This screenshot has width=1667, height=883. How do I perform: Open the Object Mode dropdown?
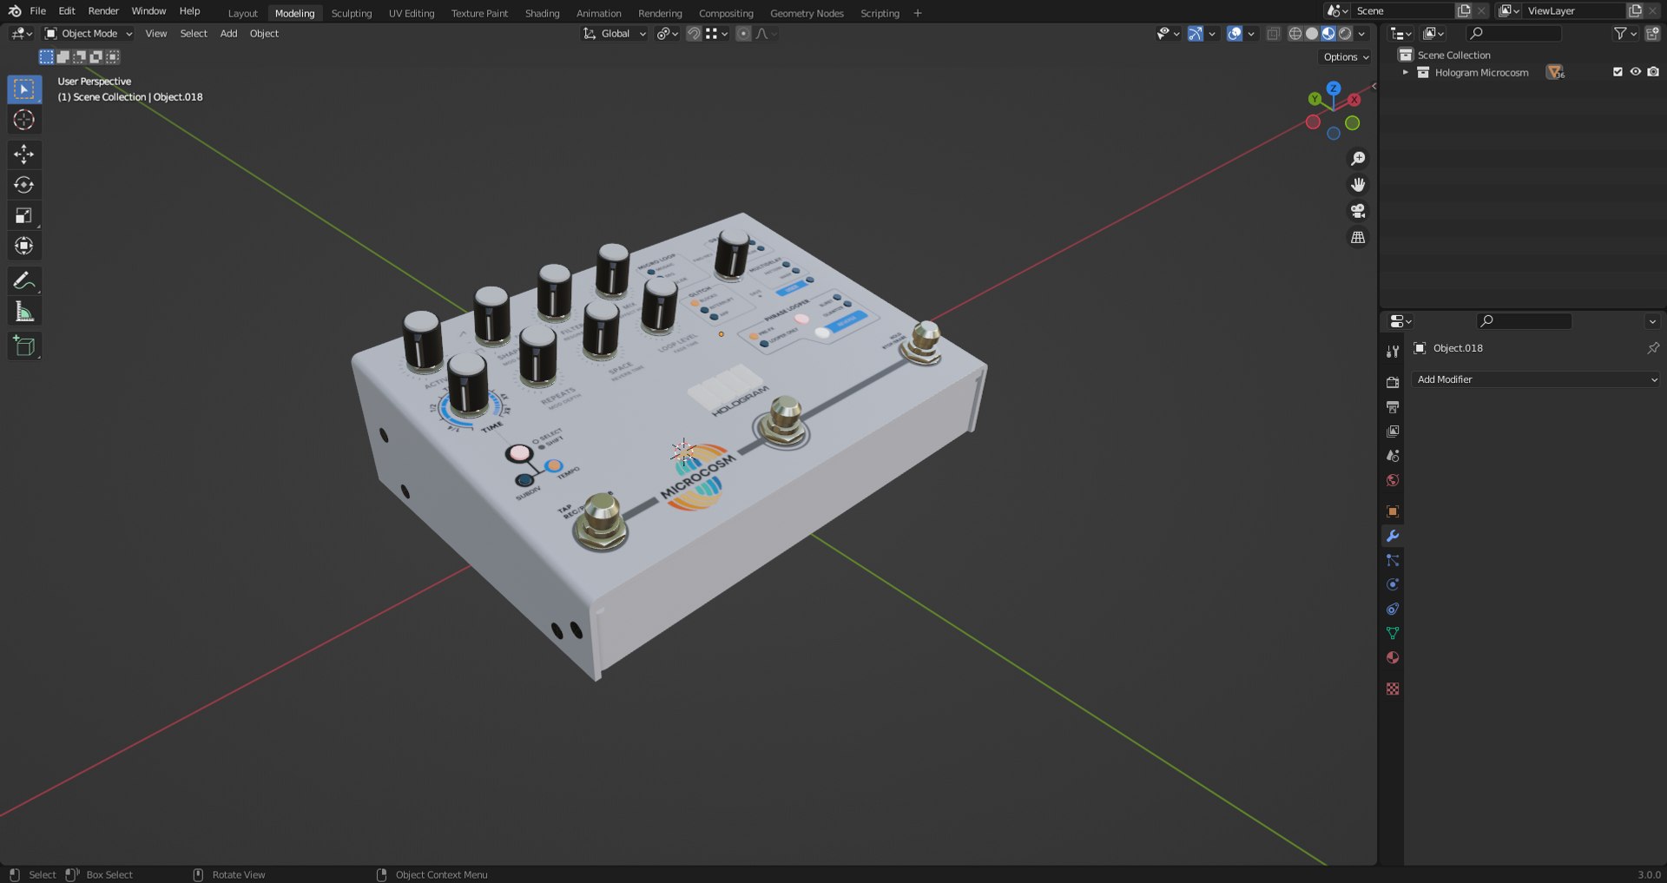pos(89,34)
